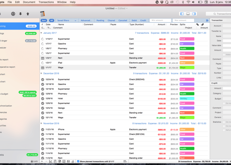The width and height of the screenshot is (231, 165).
Task: Click the Pending filter button
Action: 100,20
